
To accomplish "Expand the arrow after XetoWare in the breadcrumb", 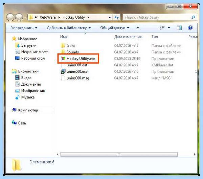I will coord(59,17).
